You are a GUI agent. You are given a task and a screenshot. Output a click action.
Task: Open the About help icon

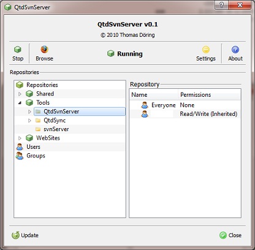click(x=235, y=54)
